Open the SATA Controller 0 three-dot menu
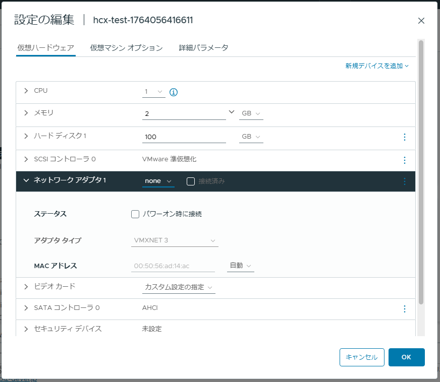 pyautogui.click(x=404, y=309)
